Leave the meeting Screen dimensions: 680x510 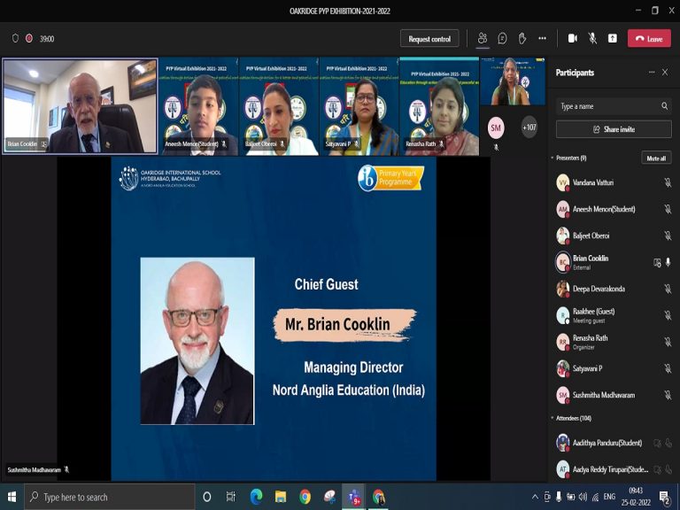coord(649,39)
